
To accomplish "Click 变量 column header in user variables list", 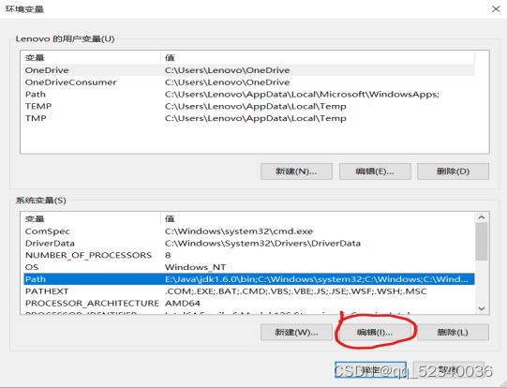I will [x=92, y=58].
